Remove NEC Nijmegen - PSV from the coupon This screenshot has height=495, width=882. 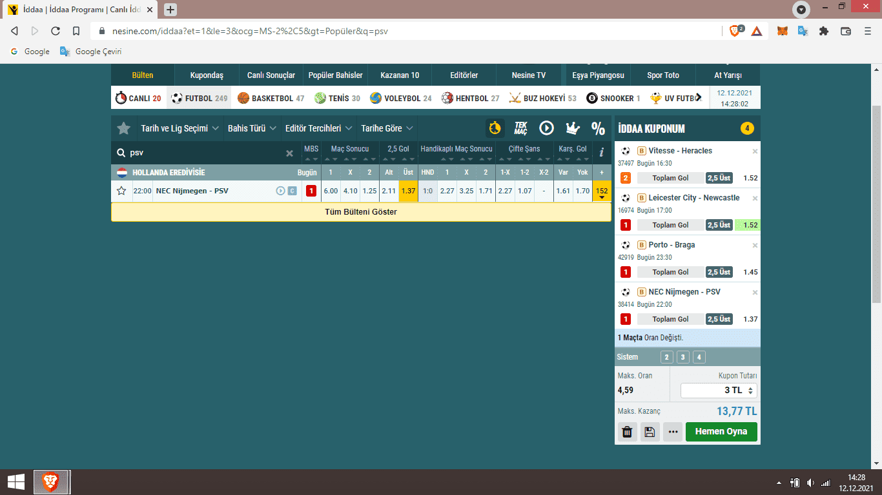pyautogui.click(x=755, y=292)
